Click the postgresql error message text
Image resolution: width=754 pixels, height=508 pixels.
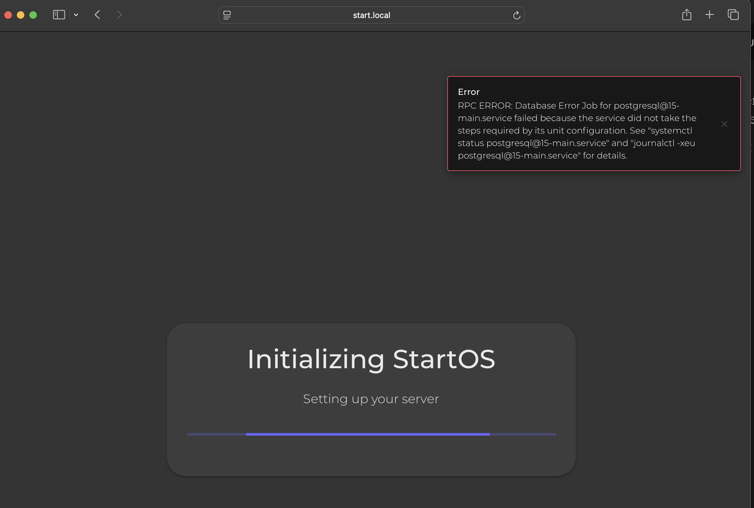[x=577, y=130]
